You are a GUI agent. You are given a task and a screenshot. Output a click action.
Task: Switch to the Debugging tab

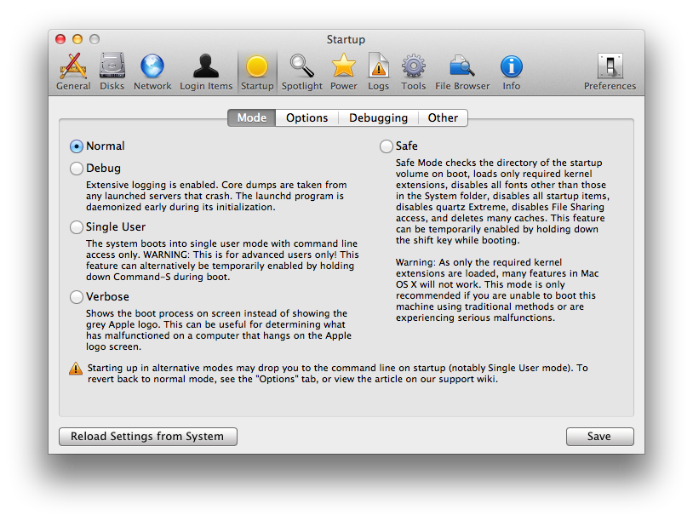(378, 118)
